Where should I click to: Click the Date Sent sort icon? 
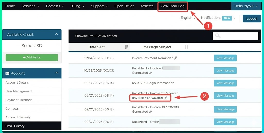(x=126, y=47)
